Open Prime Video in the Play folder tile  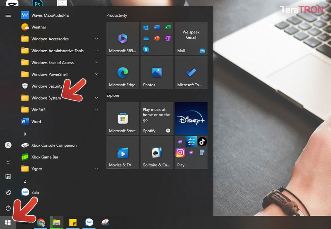pyautogui.click(x=191, y=142)
